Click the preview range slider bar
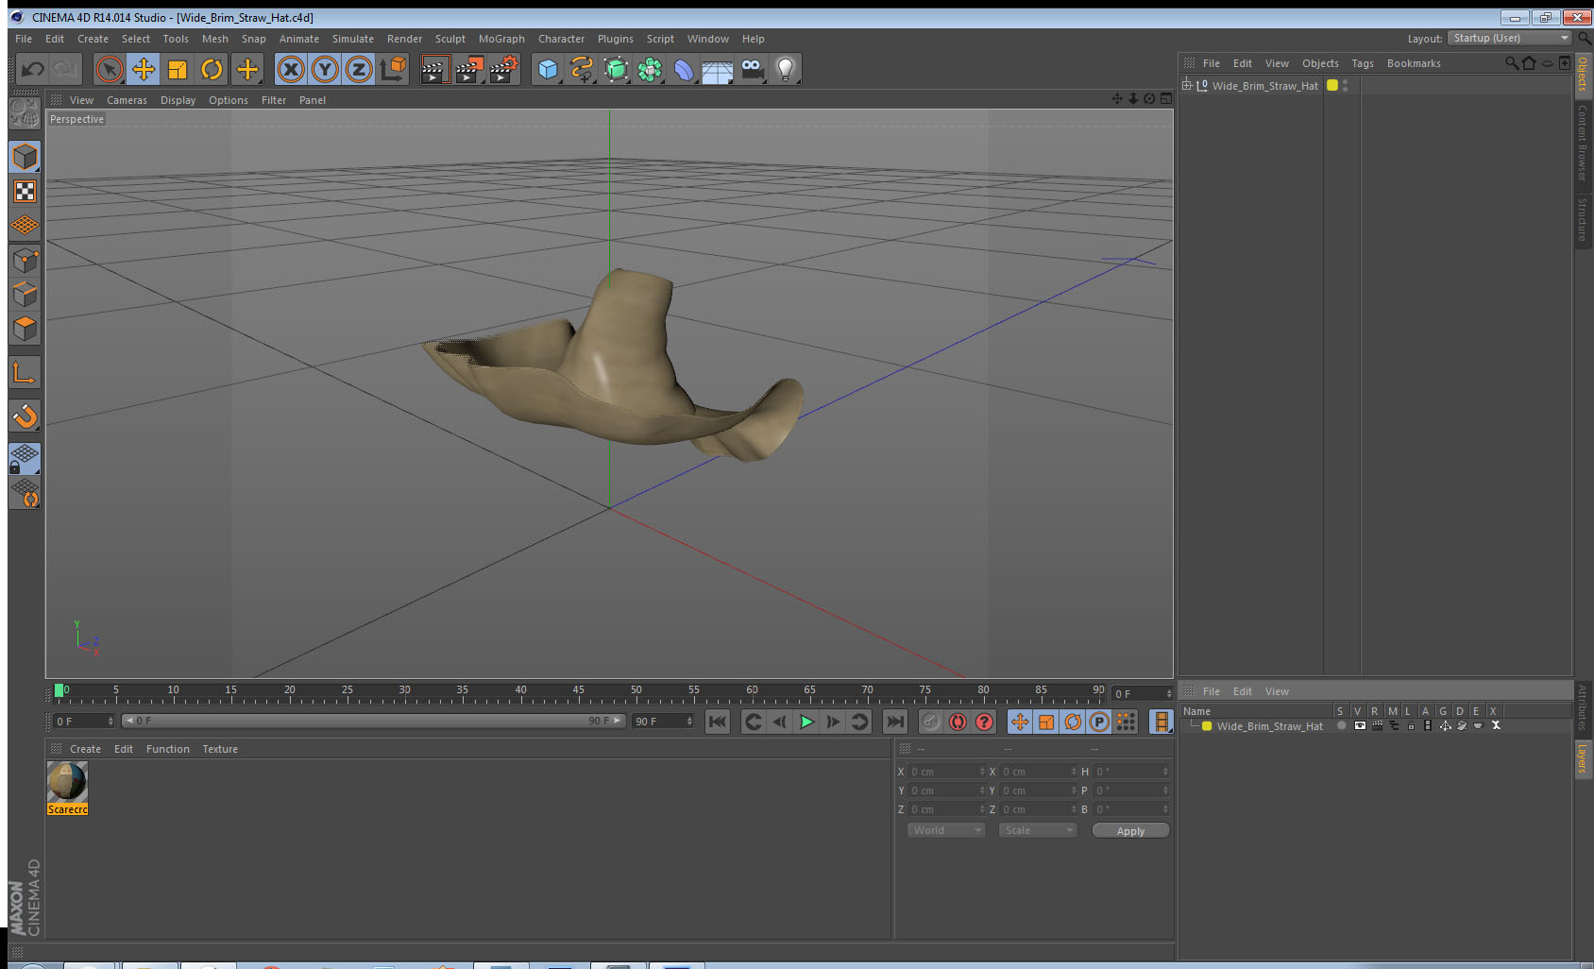The width and height of the screenshot is (1594, 969). coord(374,721)
